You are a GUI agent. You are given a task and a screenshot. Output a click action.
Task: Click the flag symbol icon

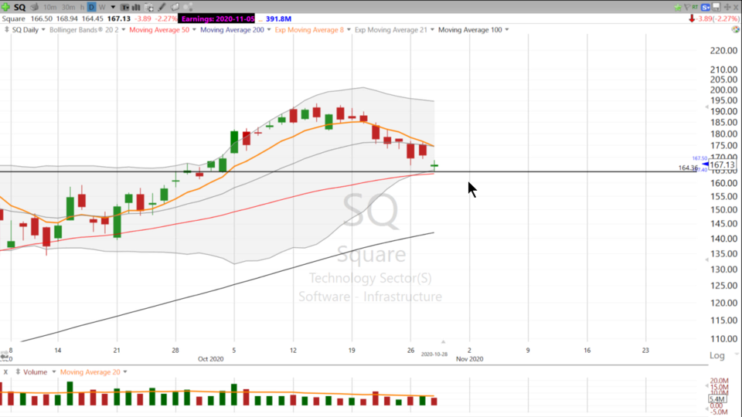click(x=687, y=7)
